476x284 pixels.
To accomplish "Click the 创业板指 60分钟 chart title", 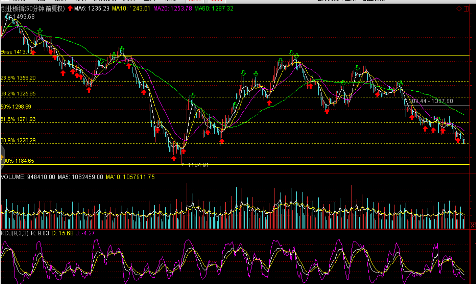I will pyautogui.click(x=33, y=8).
